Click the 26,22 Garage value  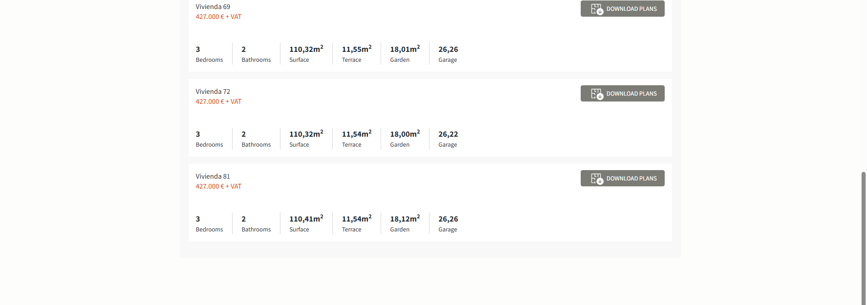pyautogui.click(x=448, y=134)
